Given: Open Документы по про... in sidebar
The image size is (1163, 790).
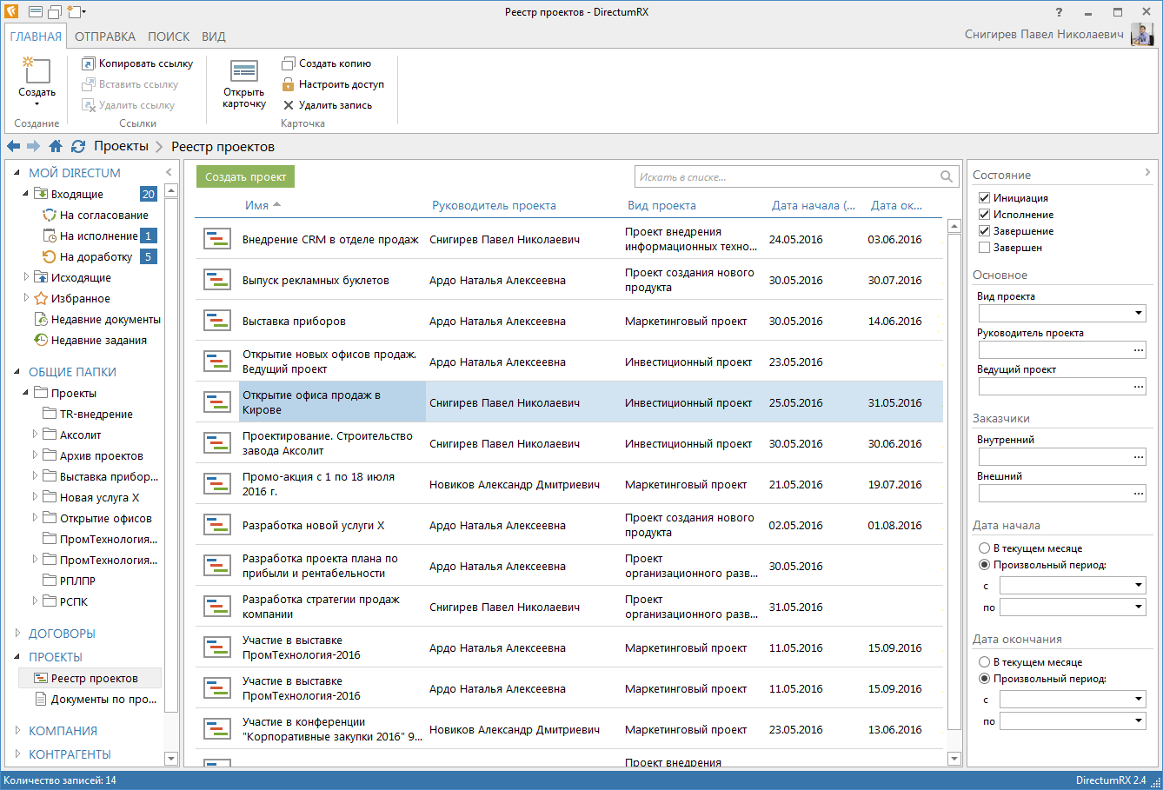Looking at the screenshot, I should pyautogui.click(x=96, y=699).
